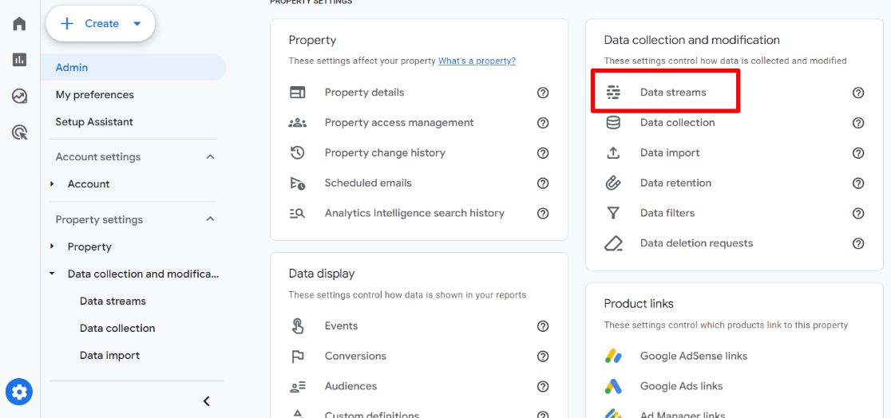
Task: Select Admin in the sidebar
Action: 133,68
